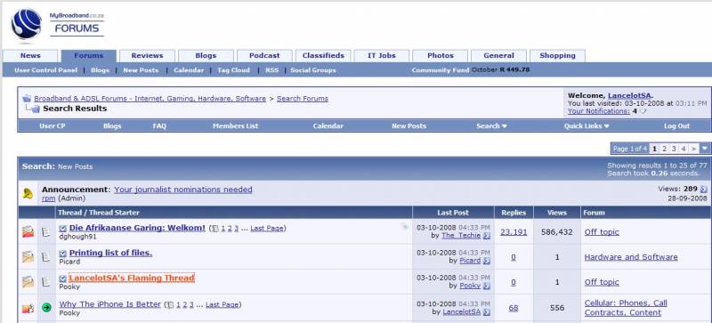
Task: Go to last post by The_Techie arrow icon
Action: [x=487, y=235]
